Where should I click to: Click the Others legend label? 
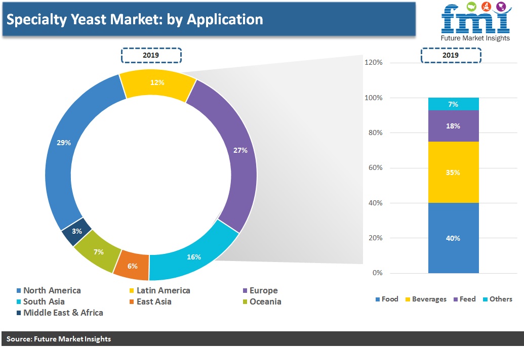[x=501, y=299]
